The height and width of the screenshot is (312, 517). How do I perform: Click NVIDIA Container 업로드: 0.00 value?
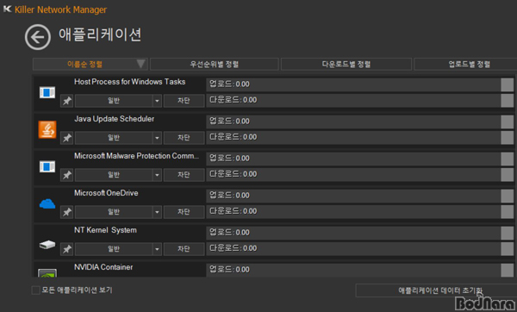(229, 270)
